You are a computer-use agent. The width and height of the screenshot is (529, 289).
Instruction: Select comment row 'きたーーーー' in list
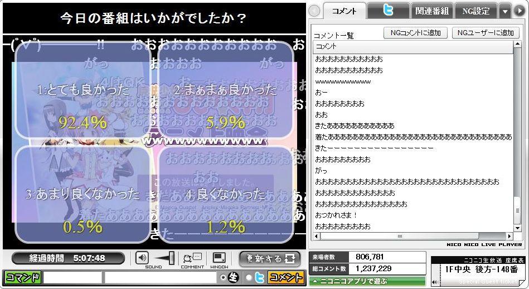tap(413, 148)
